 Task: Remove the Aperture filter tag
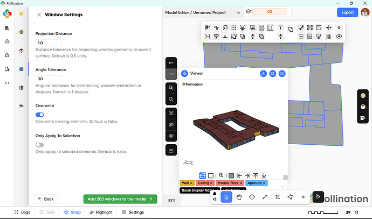(x=265, y=183)
